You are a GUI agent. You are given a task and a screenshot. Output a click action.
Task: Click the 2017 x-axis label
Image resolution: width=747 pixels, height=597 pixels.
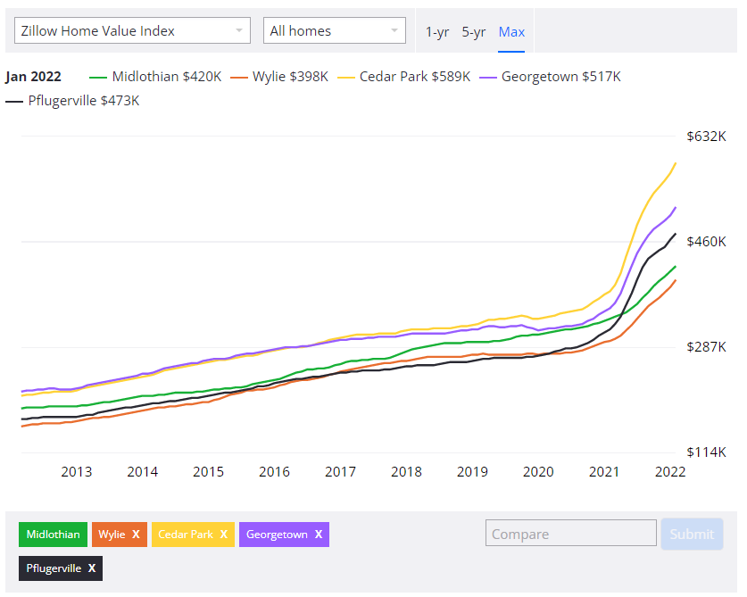[340, 472]
